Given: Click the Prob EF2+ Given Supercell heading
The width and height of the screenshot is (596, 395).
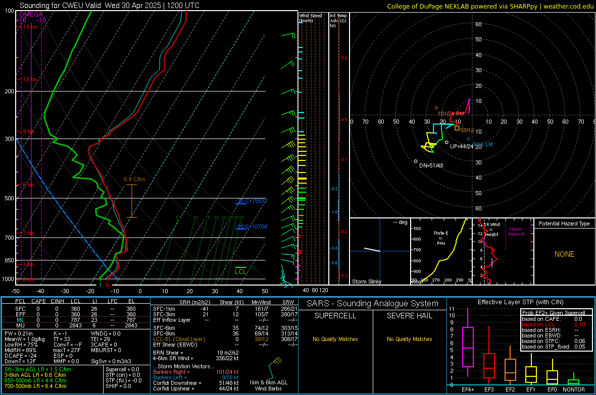Looking at the screenshot, I should tap(554, 313).
